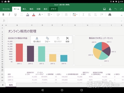Tap the formula bar input field
The image size is (124, 93).
click(x=64, y=21)
